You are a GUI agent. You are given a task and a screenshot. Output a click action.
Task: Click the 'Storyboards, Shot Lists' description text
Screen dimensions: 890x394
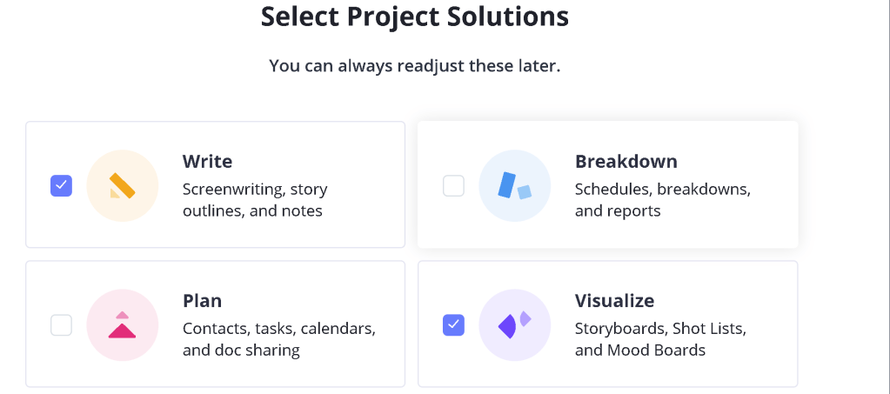(x=660, y=329)
